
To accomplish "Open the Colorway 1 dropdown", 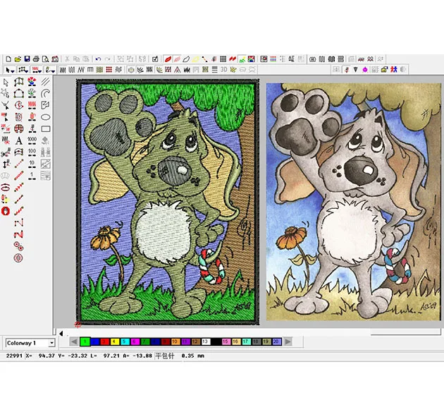I will pos(51,342).
